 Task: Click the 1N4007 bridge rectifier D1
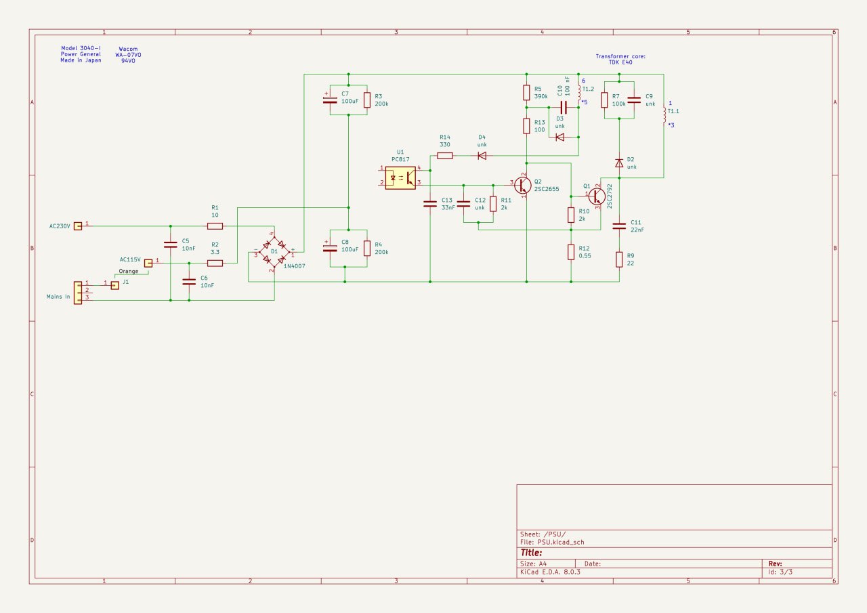click(274, 252)
